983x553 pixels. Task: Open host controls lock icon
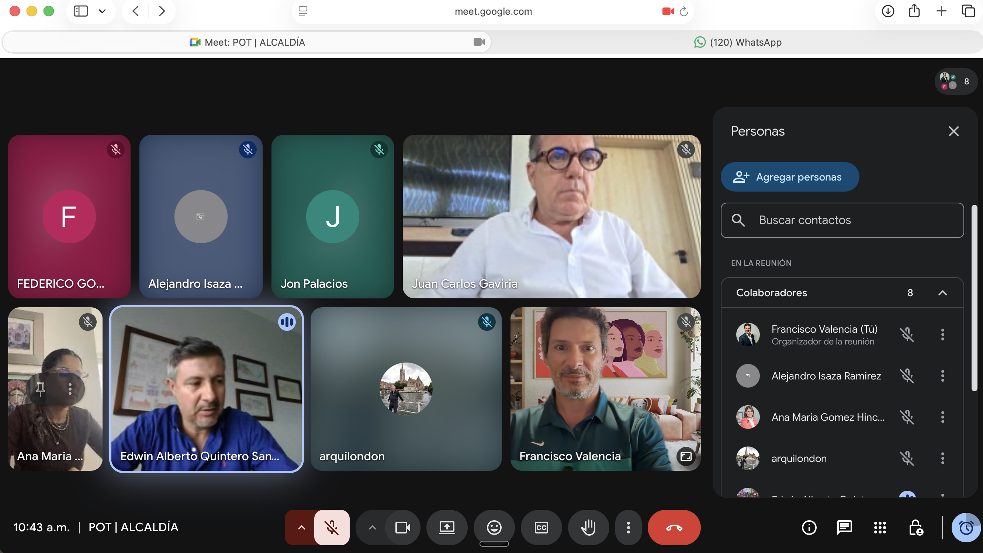(915, 528)
